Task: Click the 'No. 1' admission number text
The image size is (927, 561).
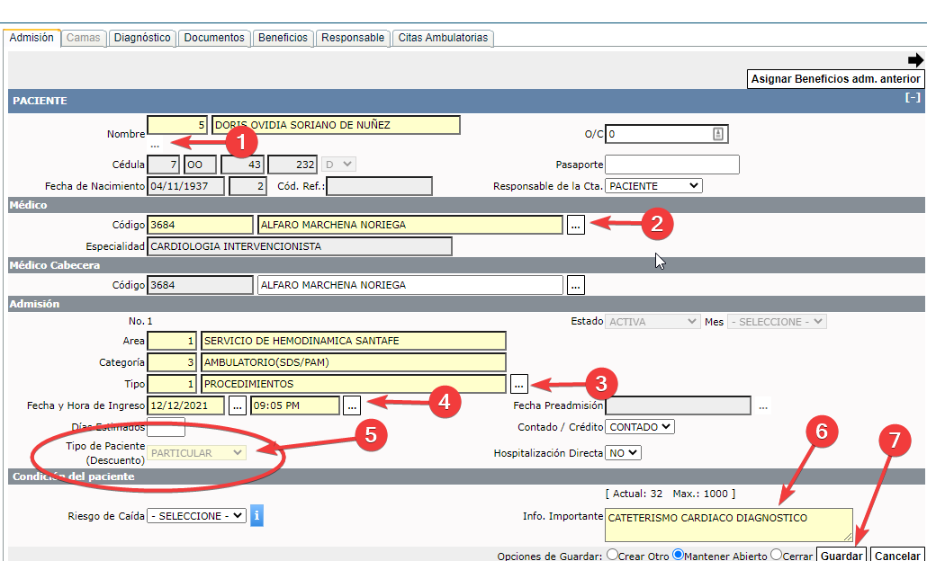Action: pos(140,321)
